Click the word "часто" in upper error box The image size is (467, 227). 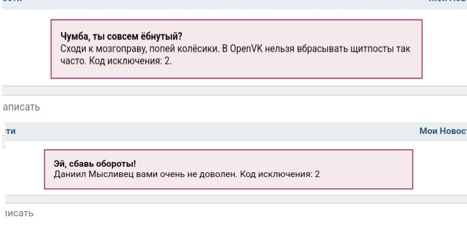74,61
